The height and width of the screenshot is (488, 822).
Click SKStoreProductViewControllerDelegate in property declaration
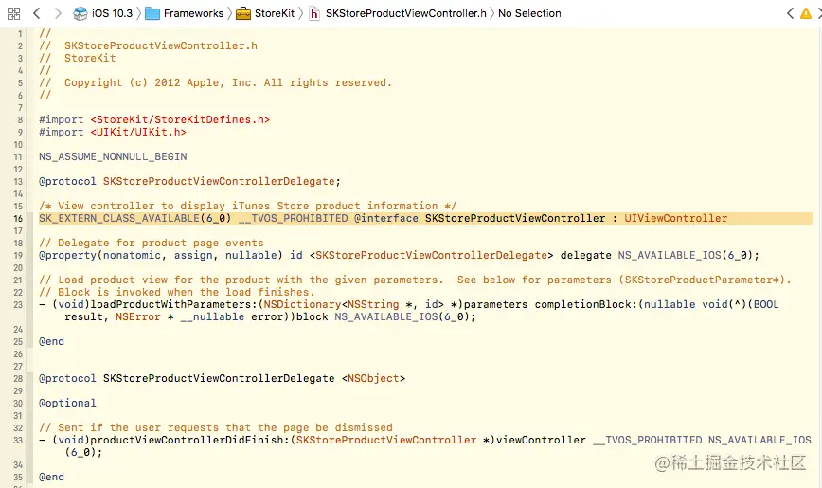coord(432,256)
